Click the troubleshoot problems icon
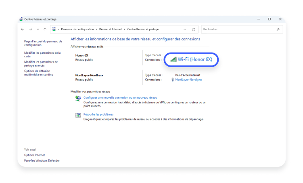Viewport: 303px width, 183px height. click(x=78, y=115)
